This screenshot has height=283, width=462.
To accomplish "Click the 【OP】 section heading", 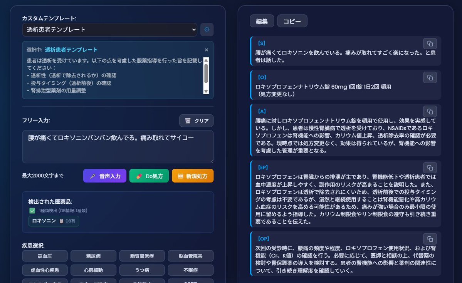I will pyautogui.click(x=263, y=239).
